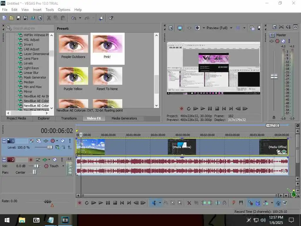Save the preview snapshot to a file
Viewport: 301px width, 226px height.
tap(259, 28)
